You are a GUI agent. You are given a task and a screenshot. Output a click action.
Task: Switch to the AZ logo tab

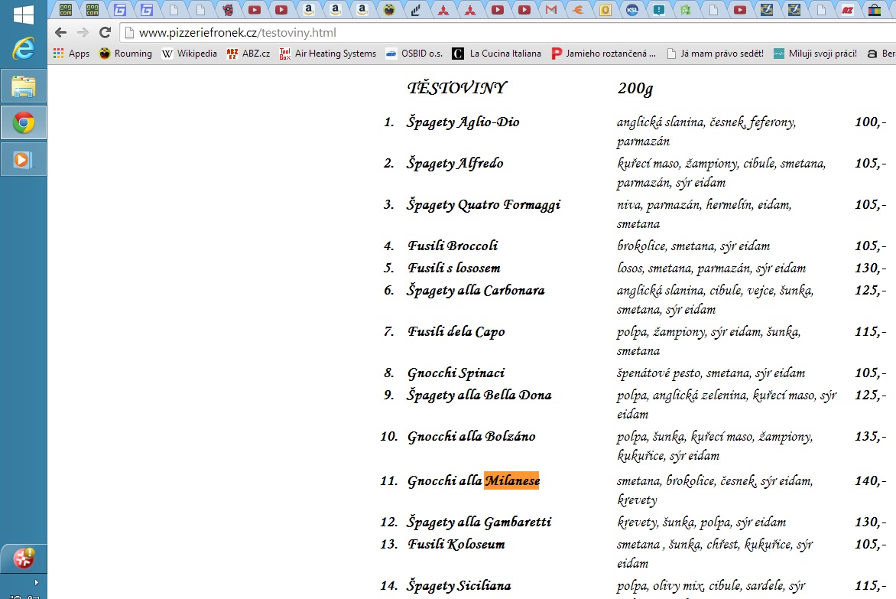(x=847, y=10)
